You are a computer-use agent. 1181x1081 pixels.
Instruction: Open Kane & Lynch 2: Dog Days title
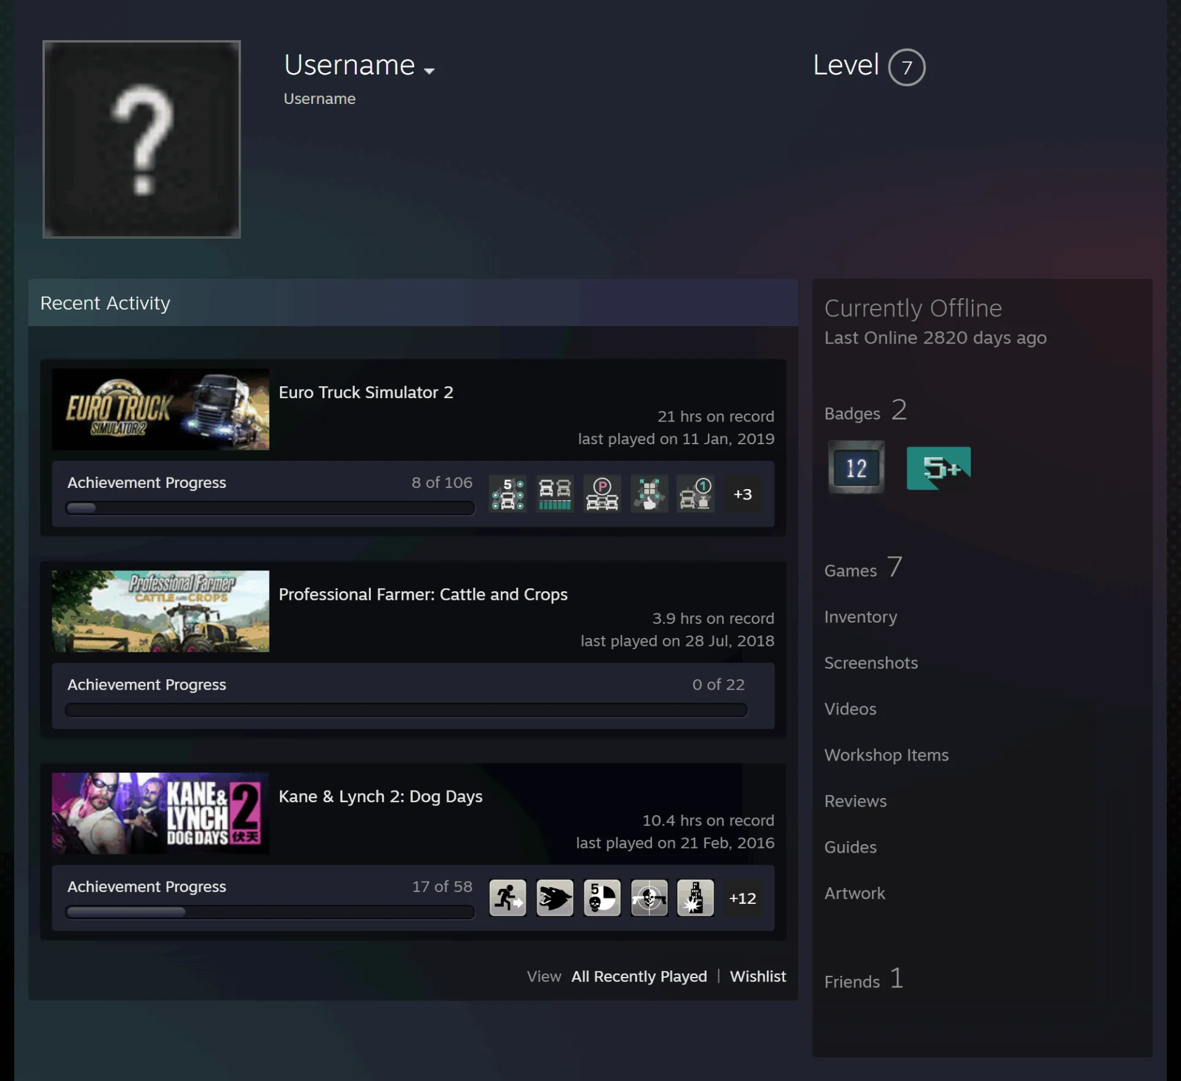(x=381, y=796)
